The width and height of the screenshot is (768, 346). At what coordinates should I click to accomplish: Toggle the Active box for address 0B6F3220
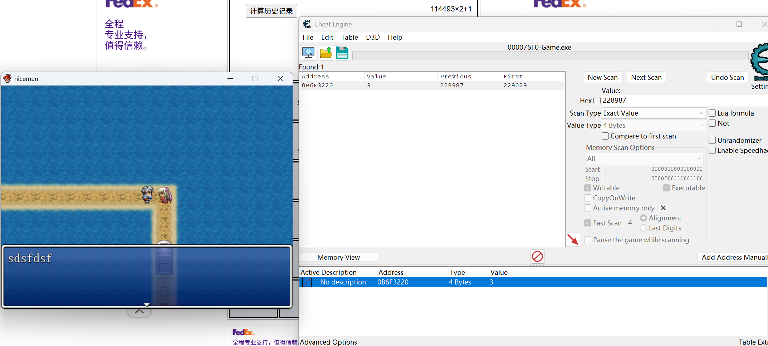307,282
